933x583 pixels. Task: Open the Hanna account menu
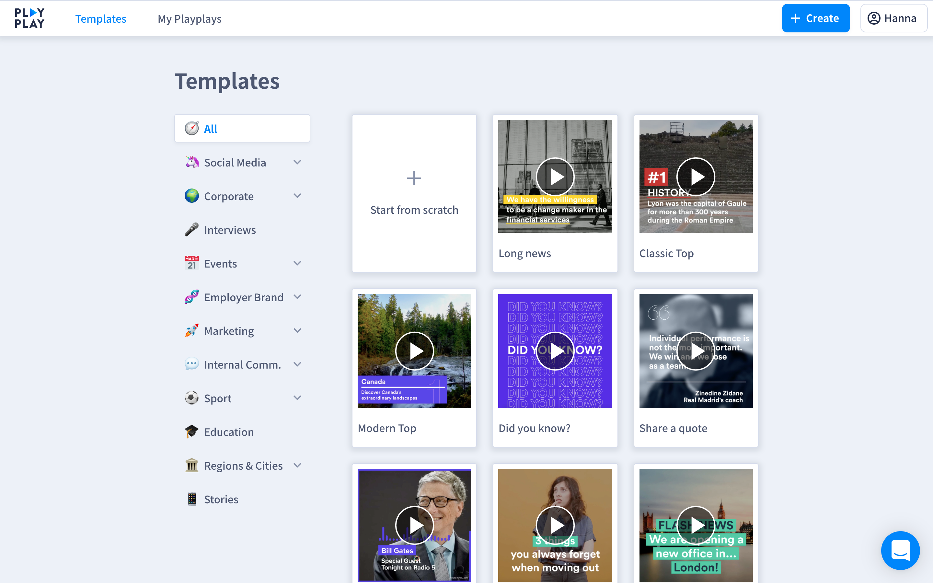point(894,18)
